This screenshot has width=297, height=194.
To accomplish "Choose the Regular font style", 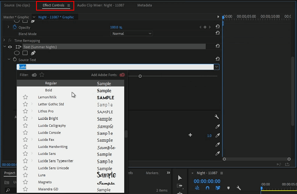I will coord(70,83).
